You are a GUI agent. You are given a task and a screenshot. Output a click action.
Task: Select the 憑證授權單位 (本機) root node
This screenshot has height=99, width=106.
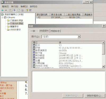pos(14,15)
